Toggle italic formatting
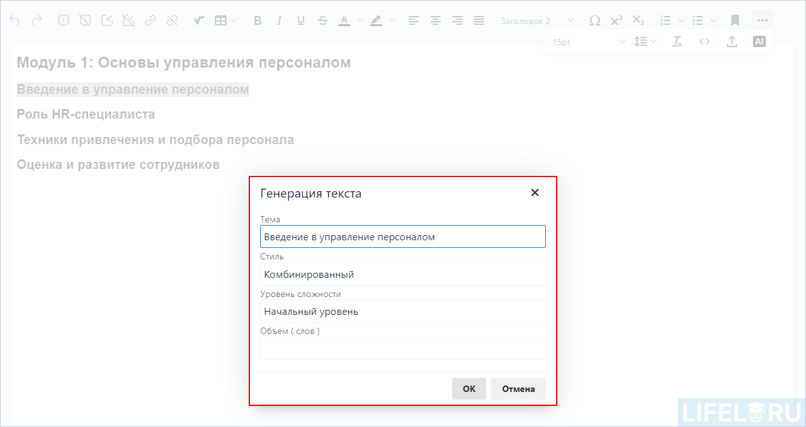806x427 pixels. [279, 20]
